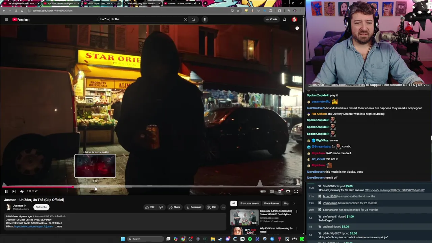Dislike the video

pos(161,207)
